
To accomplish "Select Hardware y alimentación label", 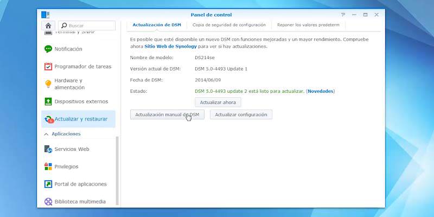I will [69, 84].
